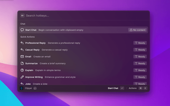
Task: Click the Start Chat speech bubble icon
Action: (22, 30)
